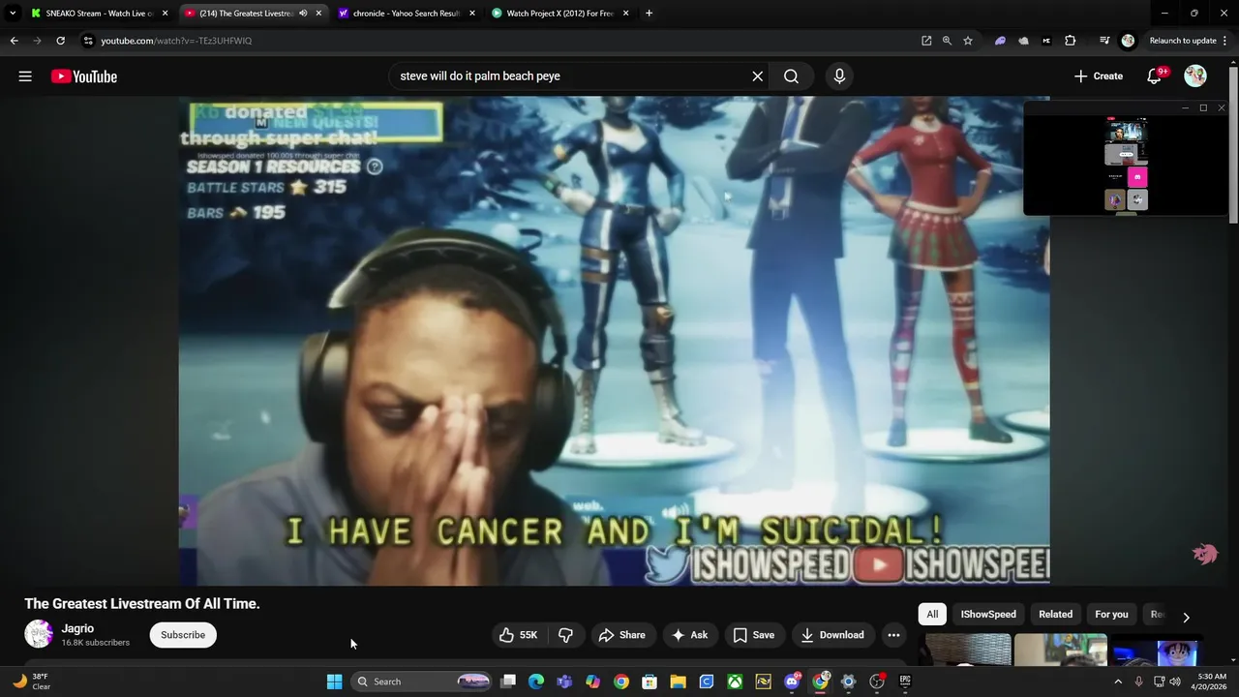Viewport: 1239px width, 697px height.
Task: Show more filter chips with arrow
Action: pos(1186,617)
